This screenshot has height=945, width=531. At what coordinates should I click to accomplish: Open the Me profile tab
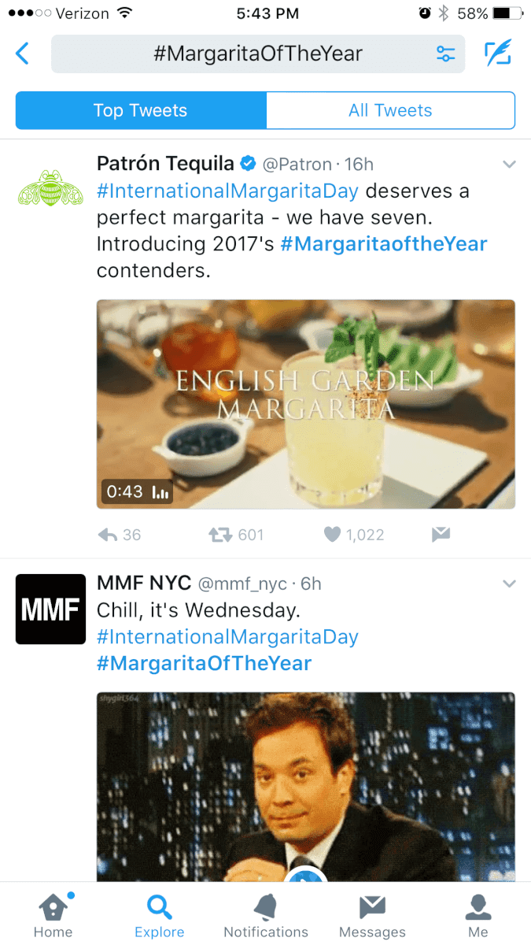(x=478, y=915)
